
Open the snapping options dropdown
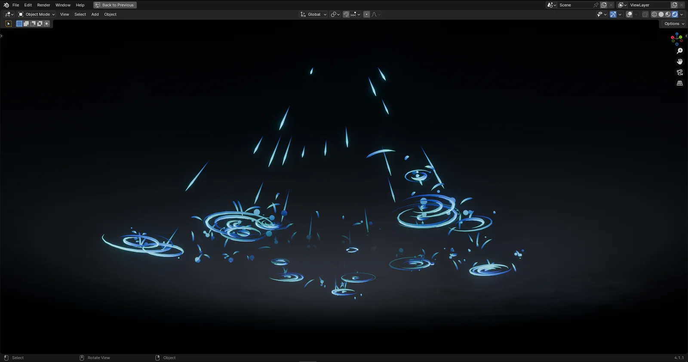coord(355,15)
